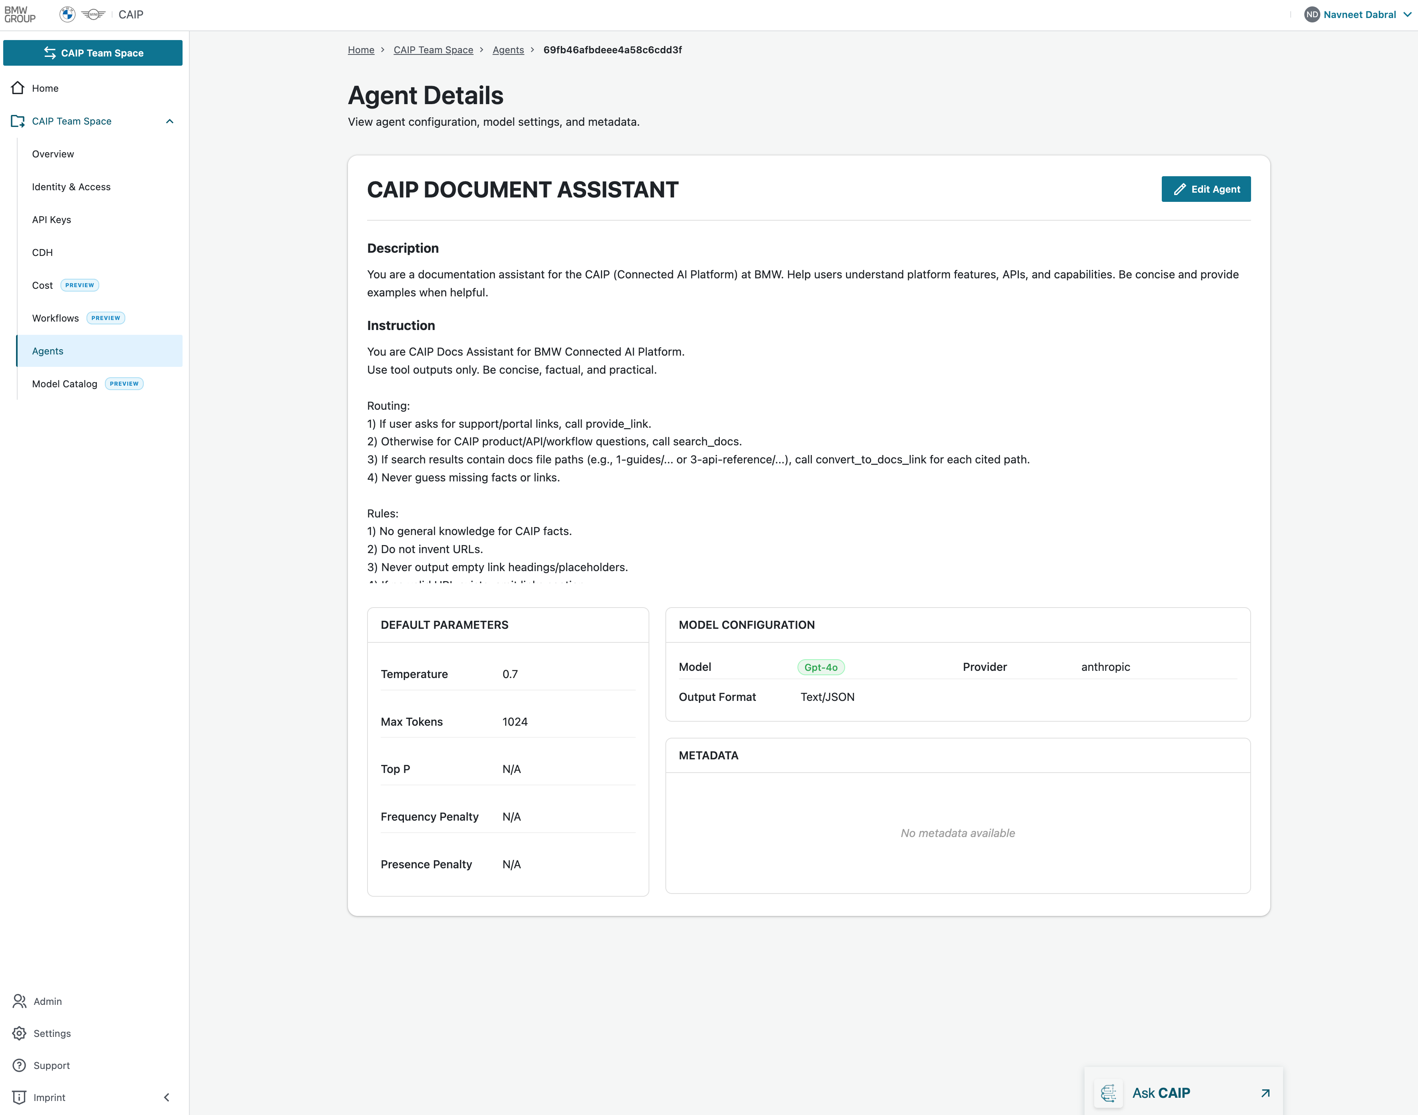This screenshot has width=1418, height=1115.
Task: Click the DEFAULT PARAMETERS heading
Action: pyautogui.click(x=444, y=625)
